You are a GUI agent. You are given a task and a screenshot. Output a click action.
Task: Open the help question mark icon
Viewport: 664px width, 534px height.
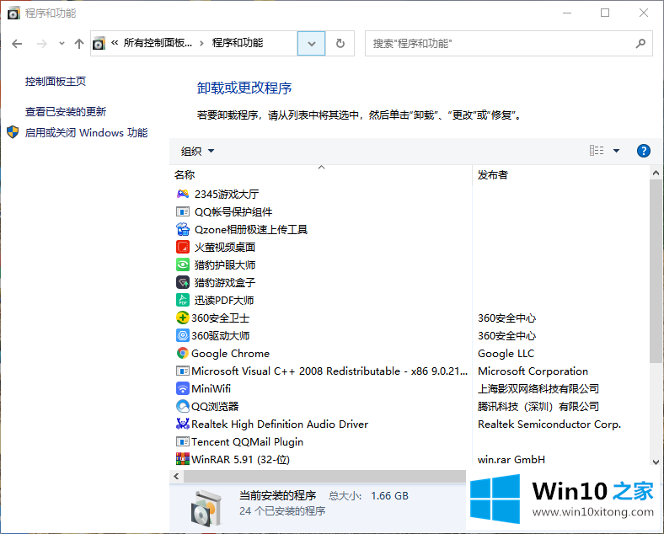[x=643, y=151]
